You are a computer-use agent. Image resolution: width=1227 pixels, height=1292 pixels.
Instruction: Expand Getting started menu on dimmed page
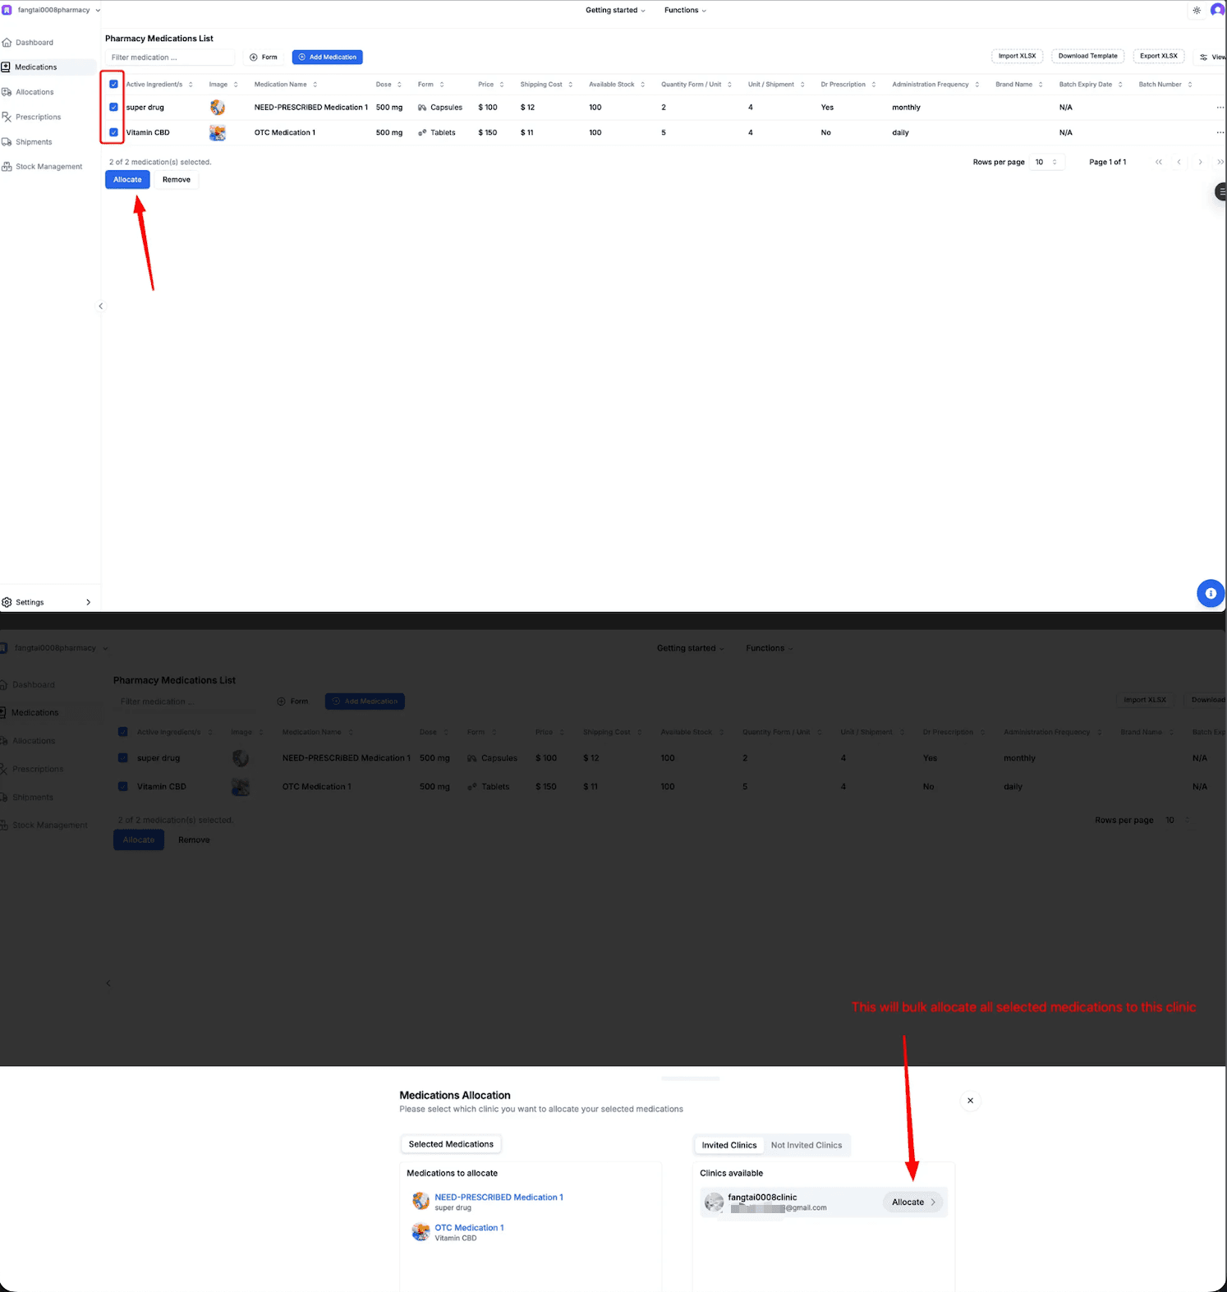(x=691, y=648)
